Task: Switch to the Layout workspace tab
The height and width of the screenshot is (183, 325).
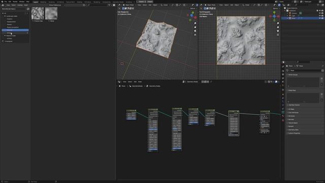Action: tap(36, 2)
